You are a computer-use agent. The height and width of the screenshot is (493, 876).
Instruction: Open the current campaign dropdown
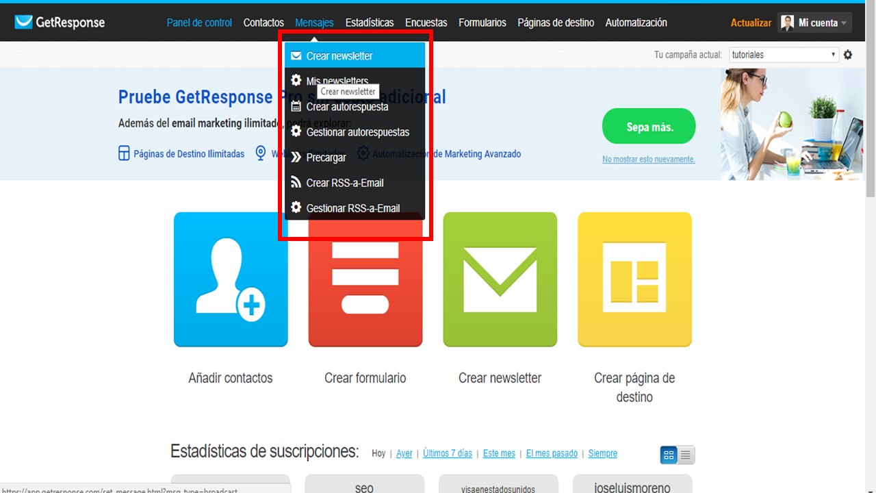(x=784, y=55)
